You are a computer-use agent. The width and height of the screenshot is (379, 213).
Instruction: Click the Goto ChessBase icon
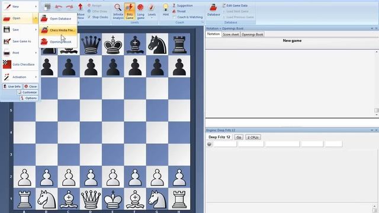(x=7, y=64)
